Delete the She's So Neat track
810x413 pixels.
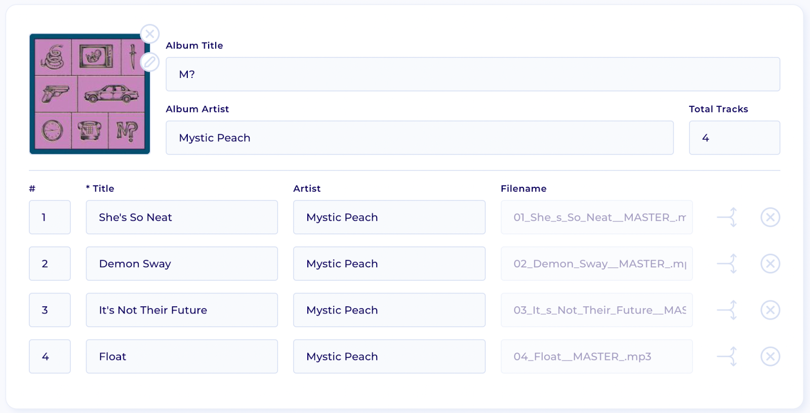tap(770, 217)
